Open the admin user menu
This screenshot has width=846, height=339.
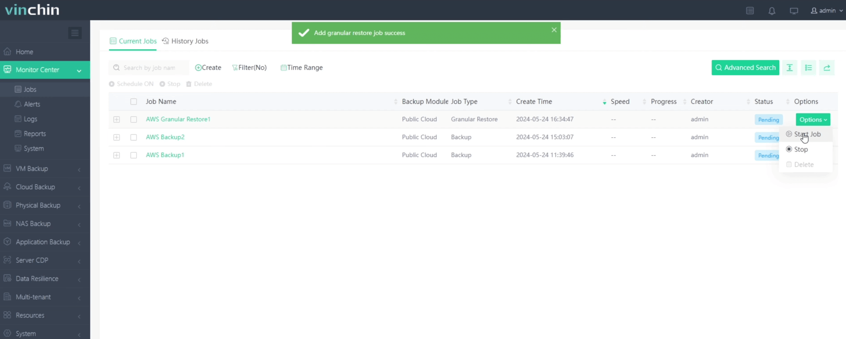[x=827, y=11]
